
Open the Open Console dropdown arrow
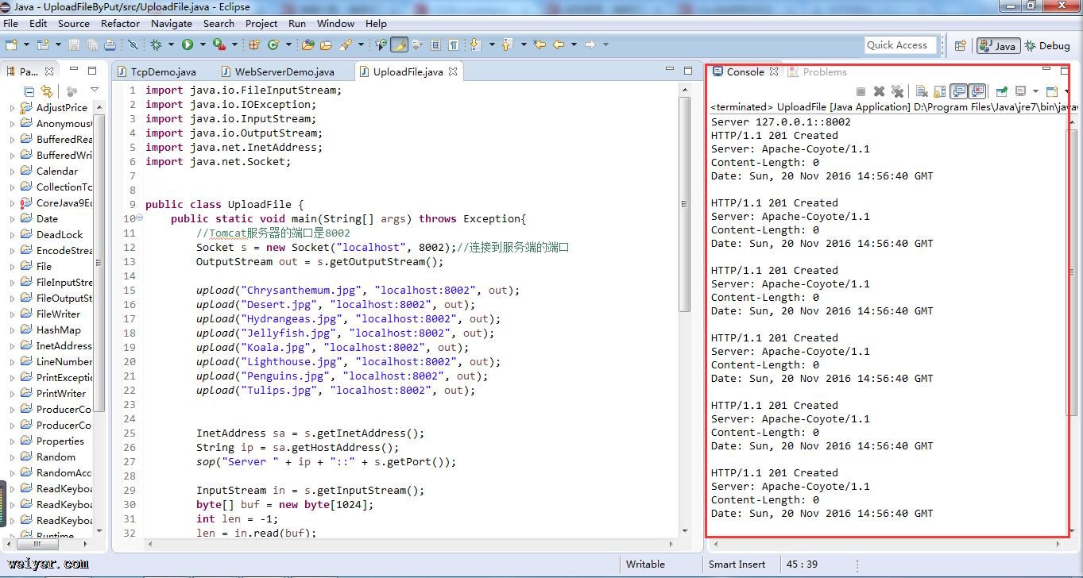point(1066,91)
